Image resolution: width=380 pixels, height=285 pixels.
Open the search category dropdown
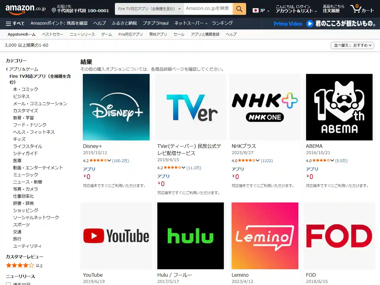(149, 9)
